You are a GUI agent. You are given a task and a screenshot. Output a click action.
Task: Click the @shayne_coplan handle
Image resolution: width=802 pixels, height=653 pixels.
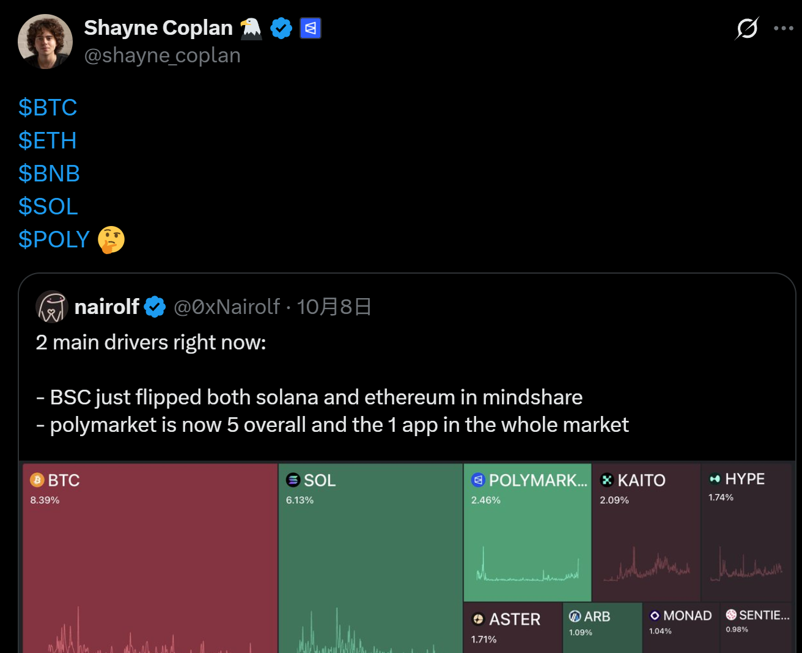click(x=162, y=56)
